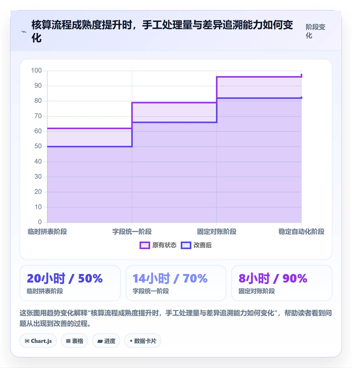352x368 pixels.
Task: Click the Chart.js chip square icon
Action: tap(27, 341)
